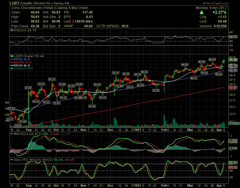The image size is (240, 188).
Task: Click the 86.60 stochastic tag on right axis
Action: [233, 162]
